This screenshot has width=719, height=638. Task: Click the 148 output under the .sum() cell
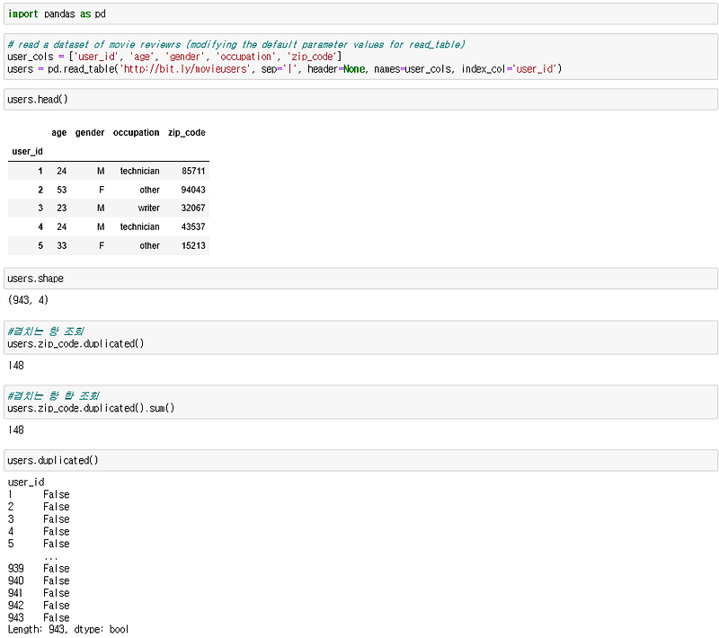coord(15,430)
